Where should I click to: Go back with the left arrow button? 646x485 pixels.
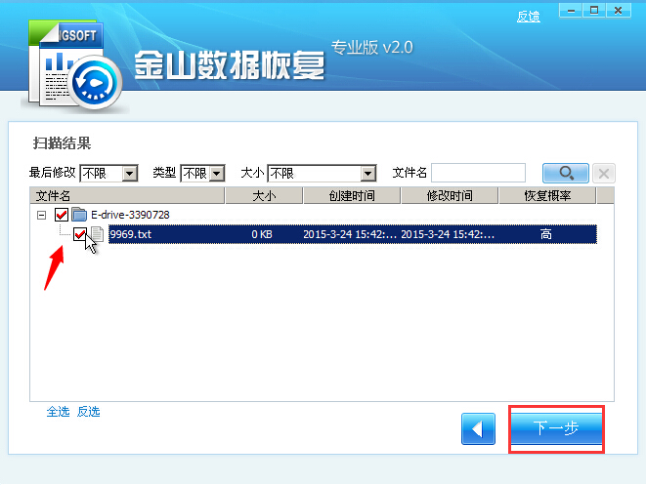[x=478, y=429]
